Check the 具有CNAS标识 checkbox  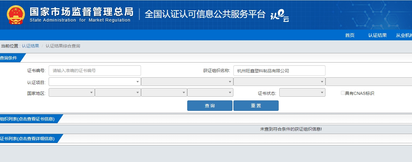343,93
